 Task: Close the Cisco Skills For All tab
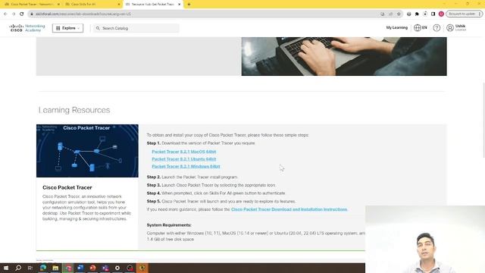click(119, 5)
